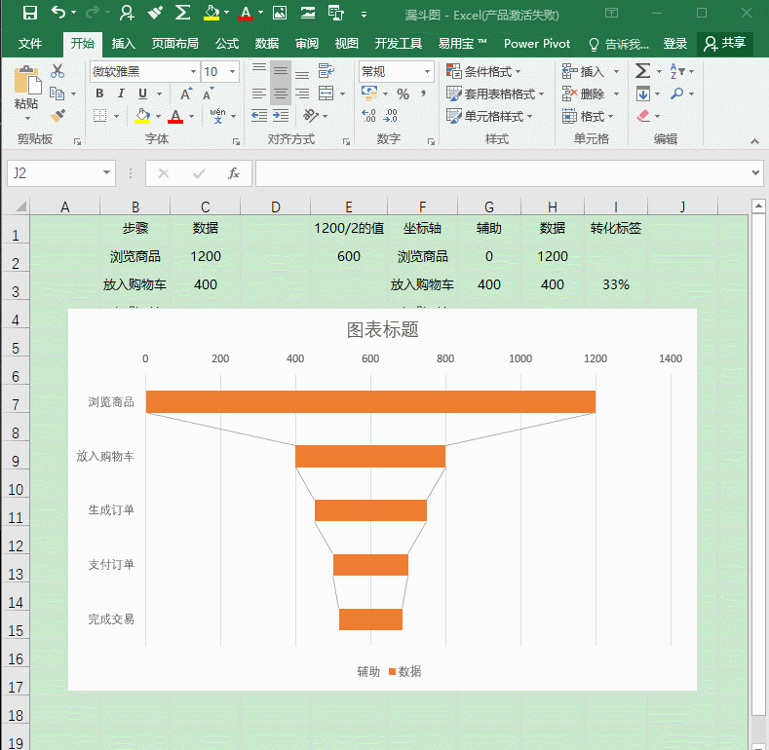This screenshot has height=750, width=769.
Task: Click the Sort and Filter icon
Action: pyautogui.click(x=677, y=71)
